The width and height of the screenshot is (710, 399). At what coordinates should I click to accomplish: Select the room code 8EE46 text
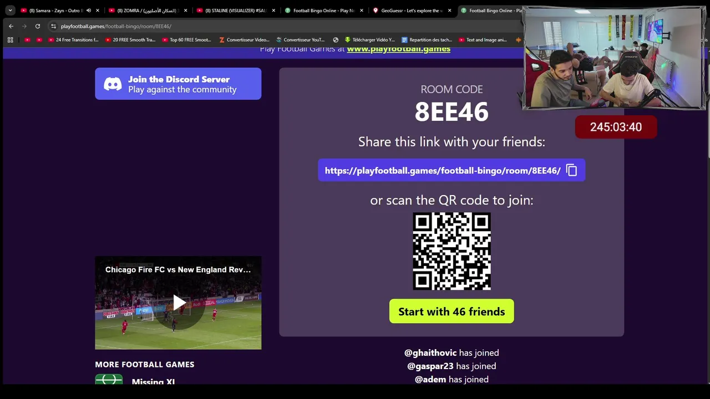pos(452,112)
